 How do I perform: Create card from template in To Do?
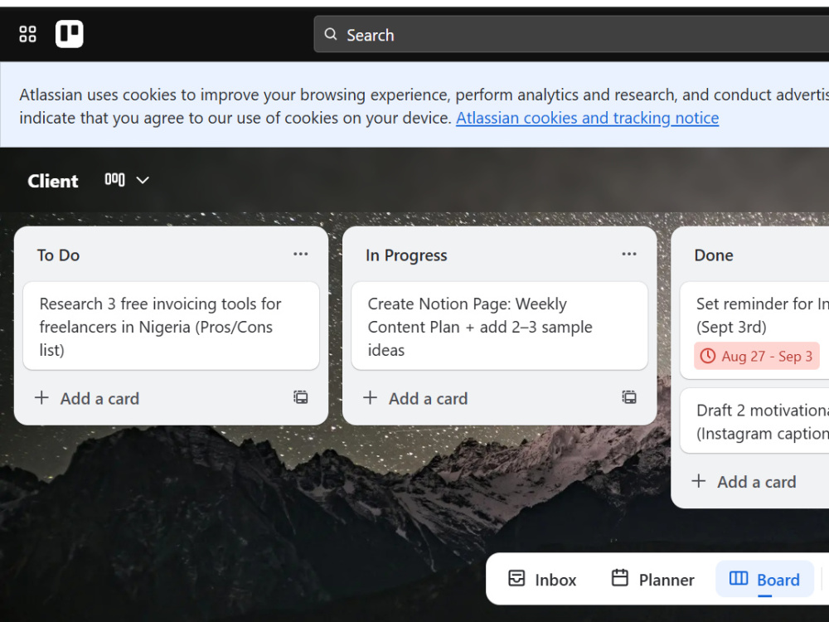point(300,398)
